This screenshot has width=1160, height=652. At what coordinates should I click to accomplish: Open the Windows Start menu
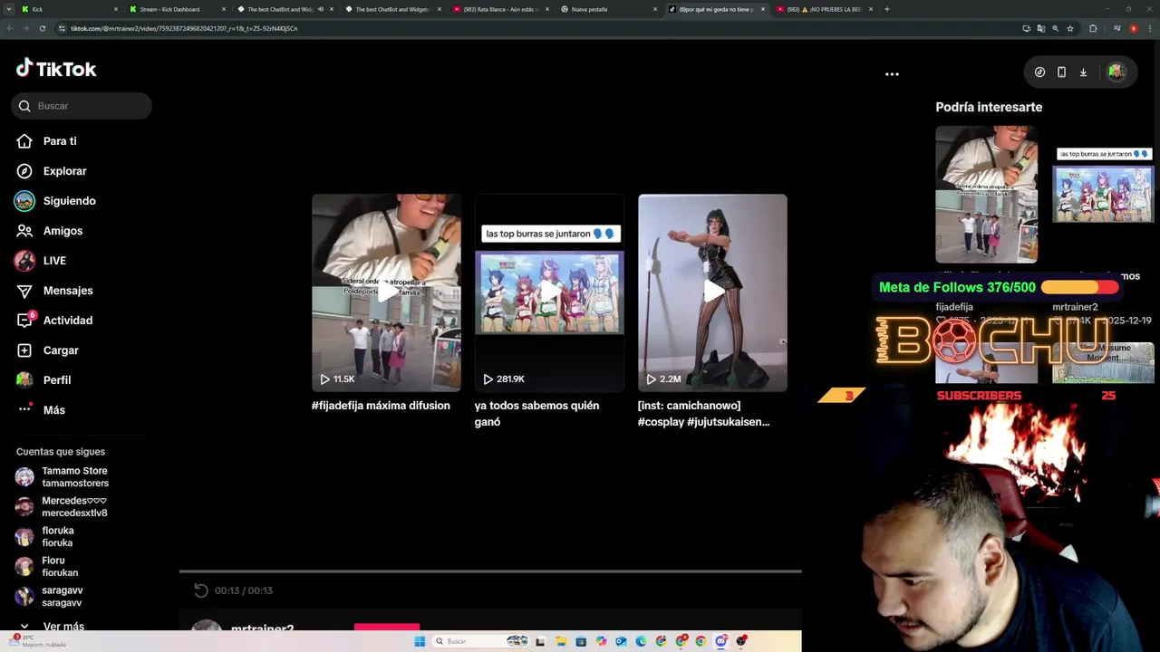(x=420, y=641)
